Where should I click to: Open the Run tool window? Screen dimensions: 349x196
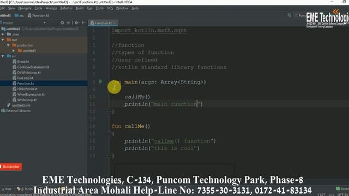(x=7, y=189)
